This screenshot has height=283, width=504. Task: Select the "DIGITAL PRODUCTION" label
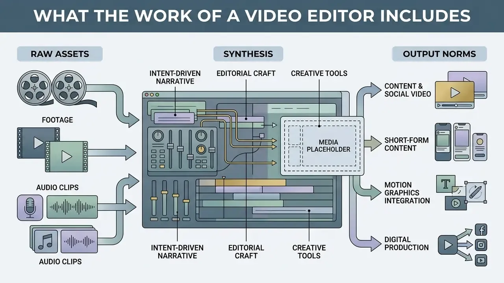coord(406,243)
